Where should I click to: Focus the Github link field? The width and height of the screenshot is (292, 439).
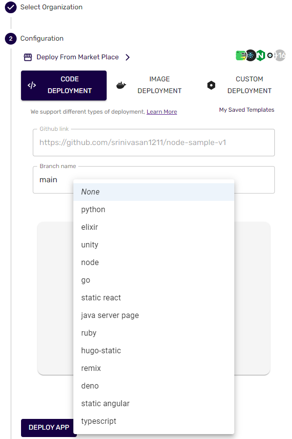coord(154,143)
